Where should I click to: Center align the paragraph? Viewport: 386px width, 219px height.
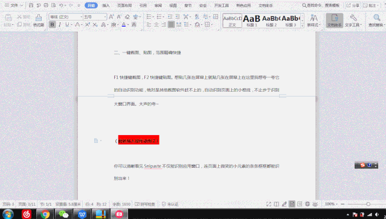point(156,25)
